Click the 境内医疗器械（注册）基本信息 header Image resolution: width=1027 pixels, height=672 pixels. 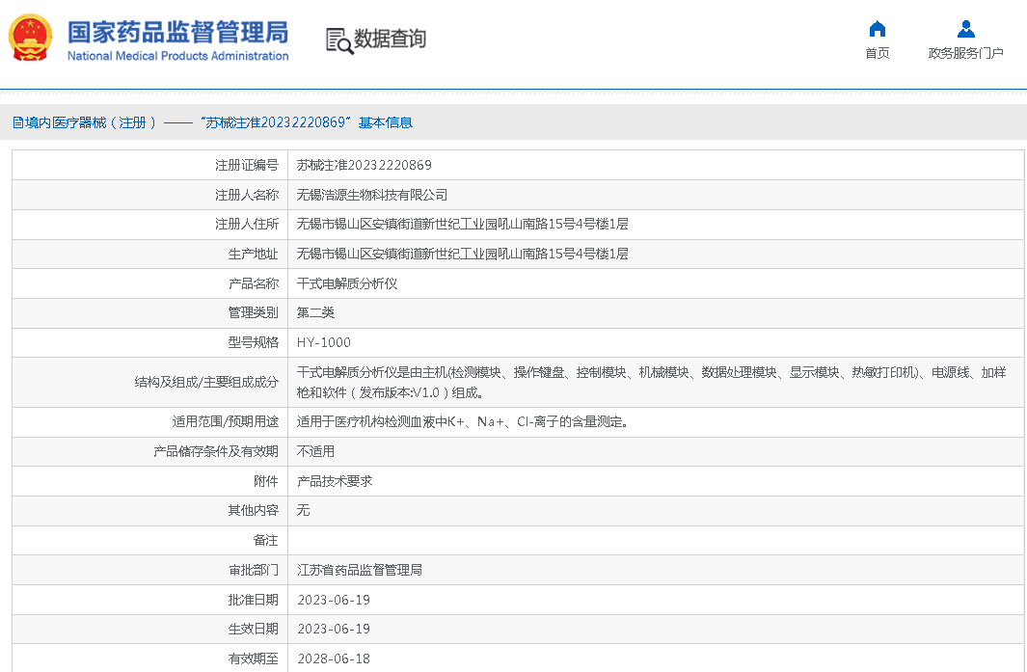click(212, 122)
